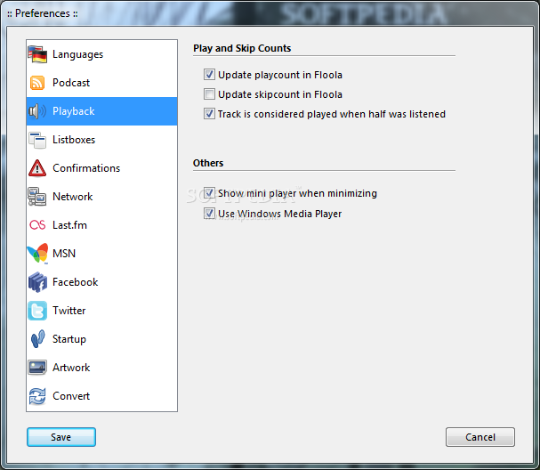The width and height of the screenshot is (540, 470).
Task: Click the Confirmations warning triangle icon
Action: click(x=37, y=168)
